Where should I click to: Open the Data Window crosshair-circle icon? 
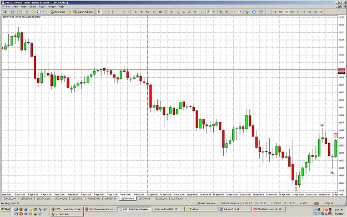click(x=27, y=12)
